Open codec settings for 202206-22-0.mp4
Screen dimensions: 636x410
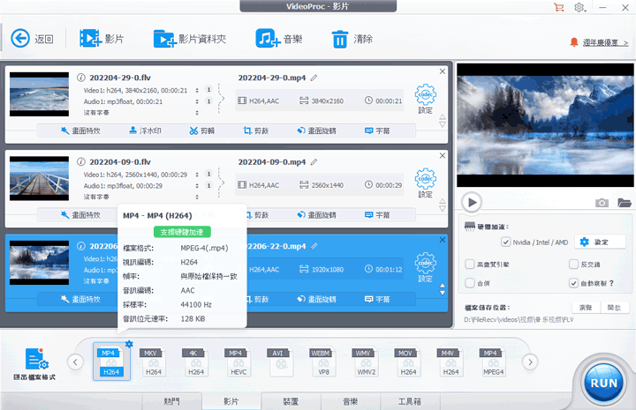pos(425,267)
